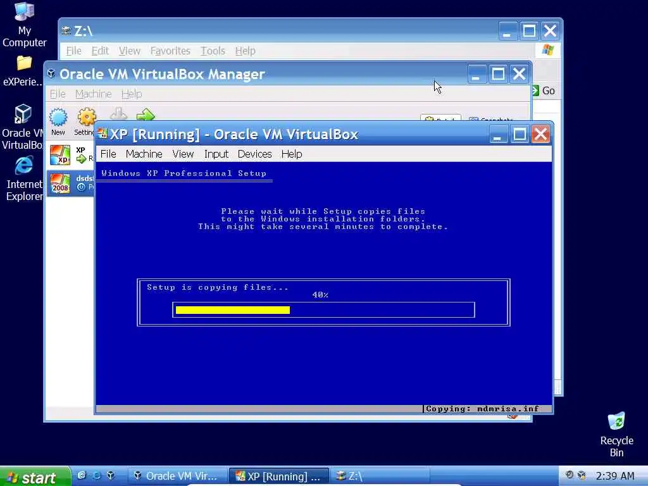Open Tools menu in Z:\ window
Image resolution: width=648 pixels, height=486 pixels.
(213, 51)
